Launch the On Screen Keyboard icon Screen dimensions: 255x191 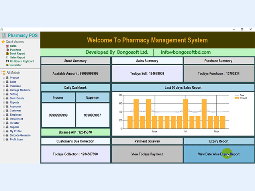click(7, 61)
